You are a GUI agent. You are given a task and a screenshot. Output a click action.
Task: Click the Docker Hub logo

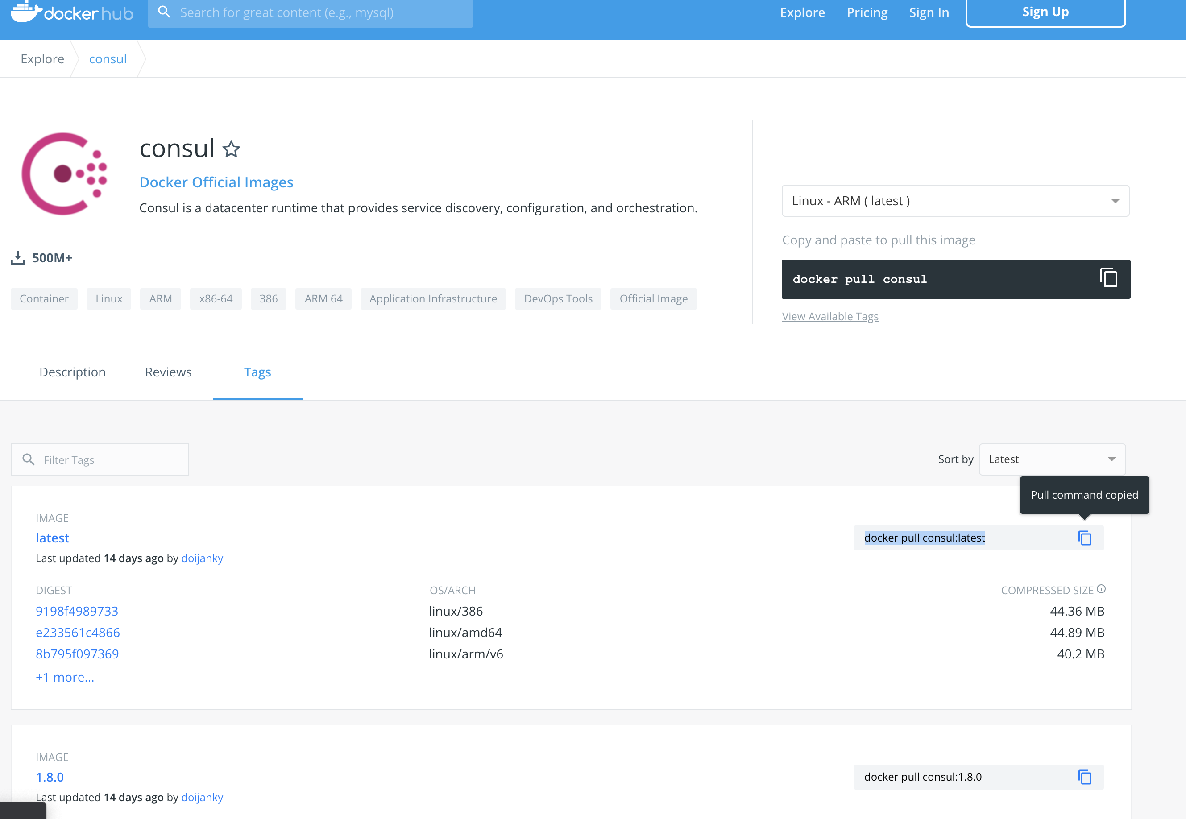click(72, 12)
